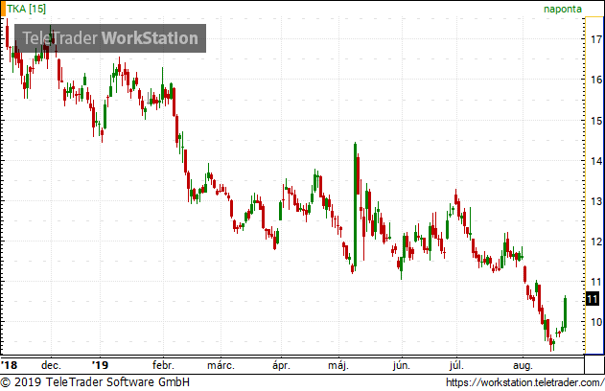
Task: Click the 10 price axis label
Action: (x=596, y=322)
